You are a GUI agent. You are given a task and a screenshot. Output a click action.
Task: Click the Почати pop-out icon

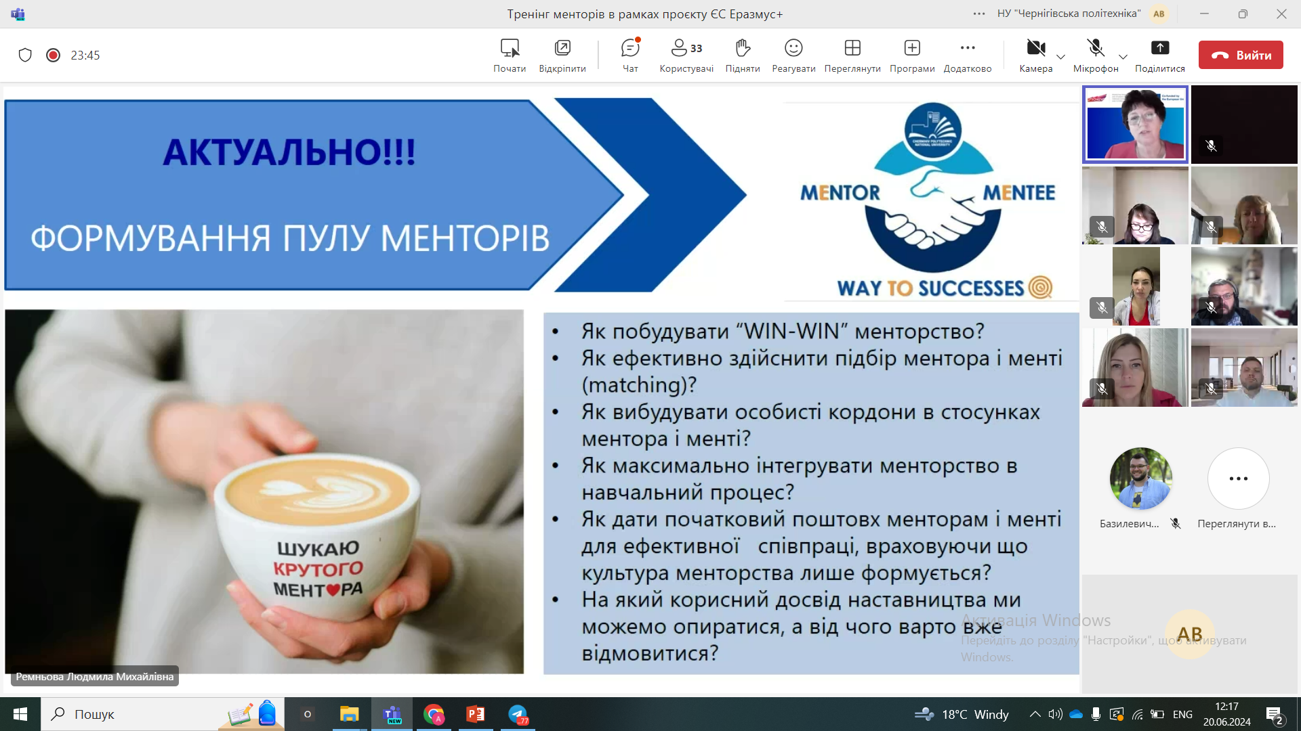coord(510,55)
